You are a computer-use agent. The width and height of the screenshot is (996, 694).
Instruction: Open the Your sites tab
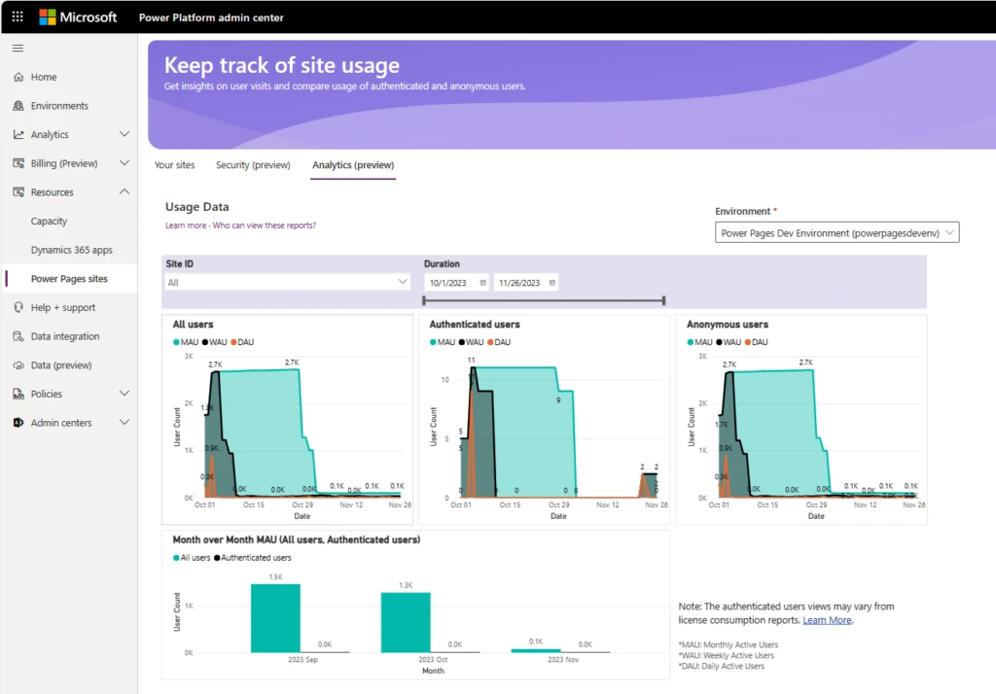click(x=175, y=165)
